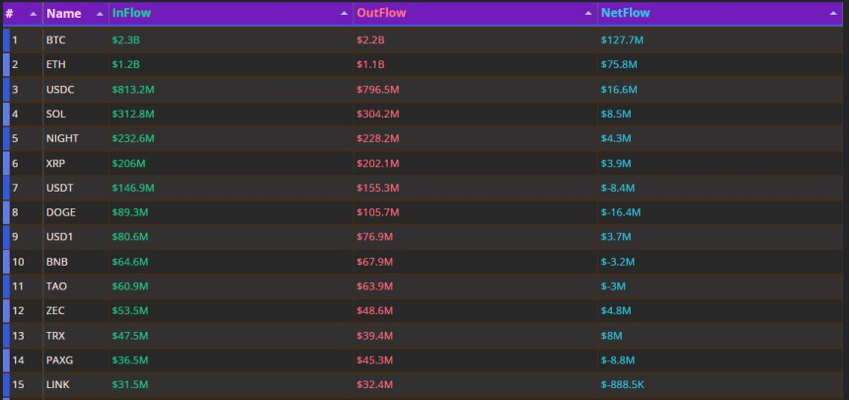Click the blue marker beside row 1
Image resolution: width=849 pixels, height=400 pixels.
6,40
